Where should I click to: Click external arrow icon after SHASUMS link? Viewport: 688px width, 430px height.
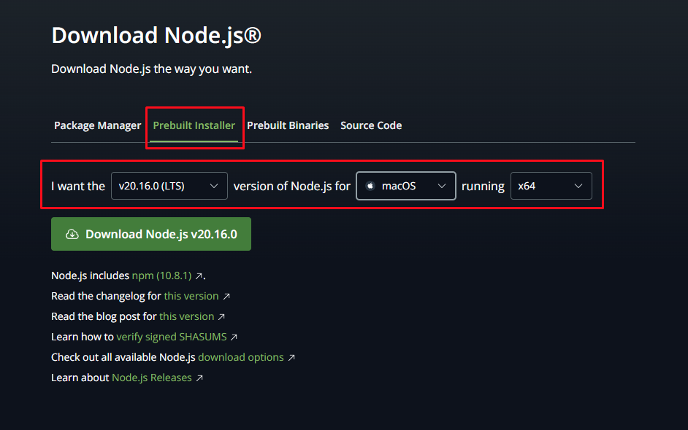tap(234, 337)
